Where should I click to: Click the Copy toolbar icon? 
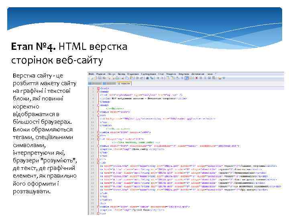[x=127, y=78]
